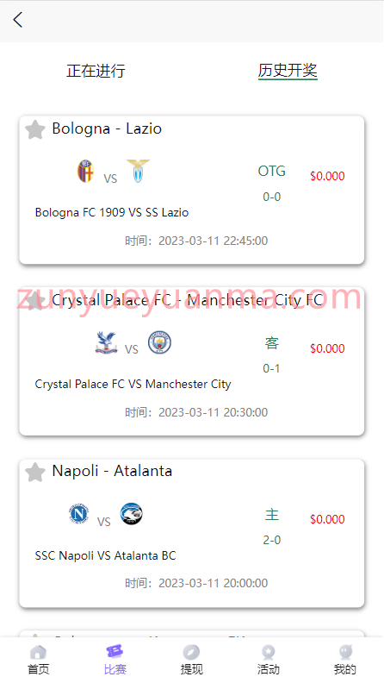Toggle favorite star for Crystal Palace match
The image size is (384, 683).
(x=35, y=301)
